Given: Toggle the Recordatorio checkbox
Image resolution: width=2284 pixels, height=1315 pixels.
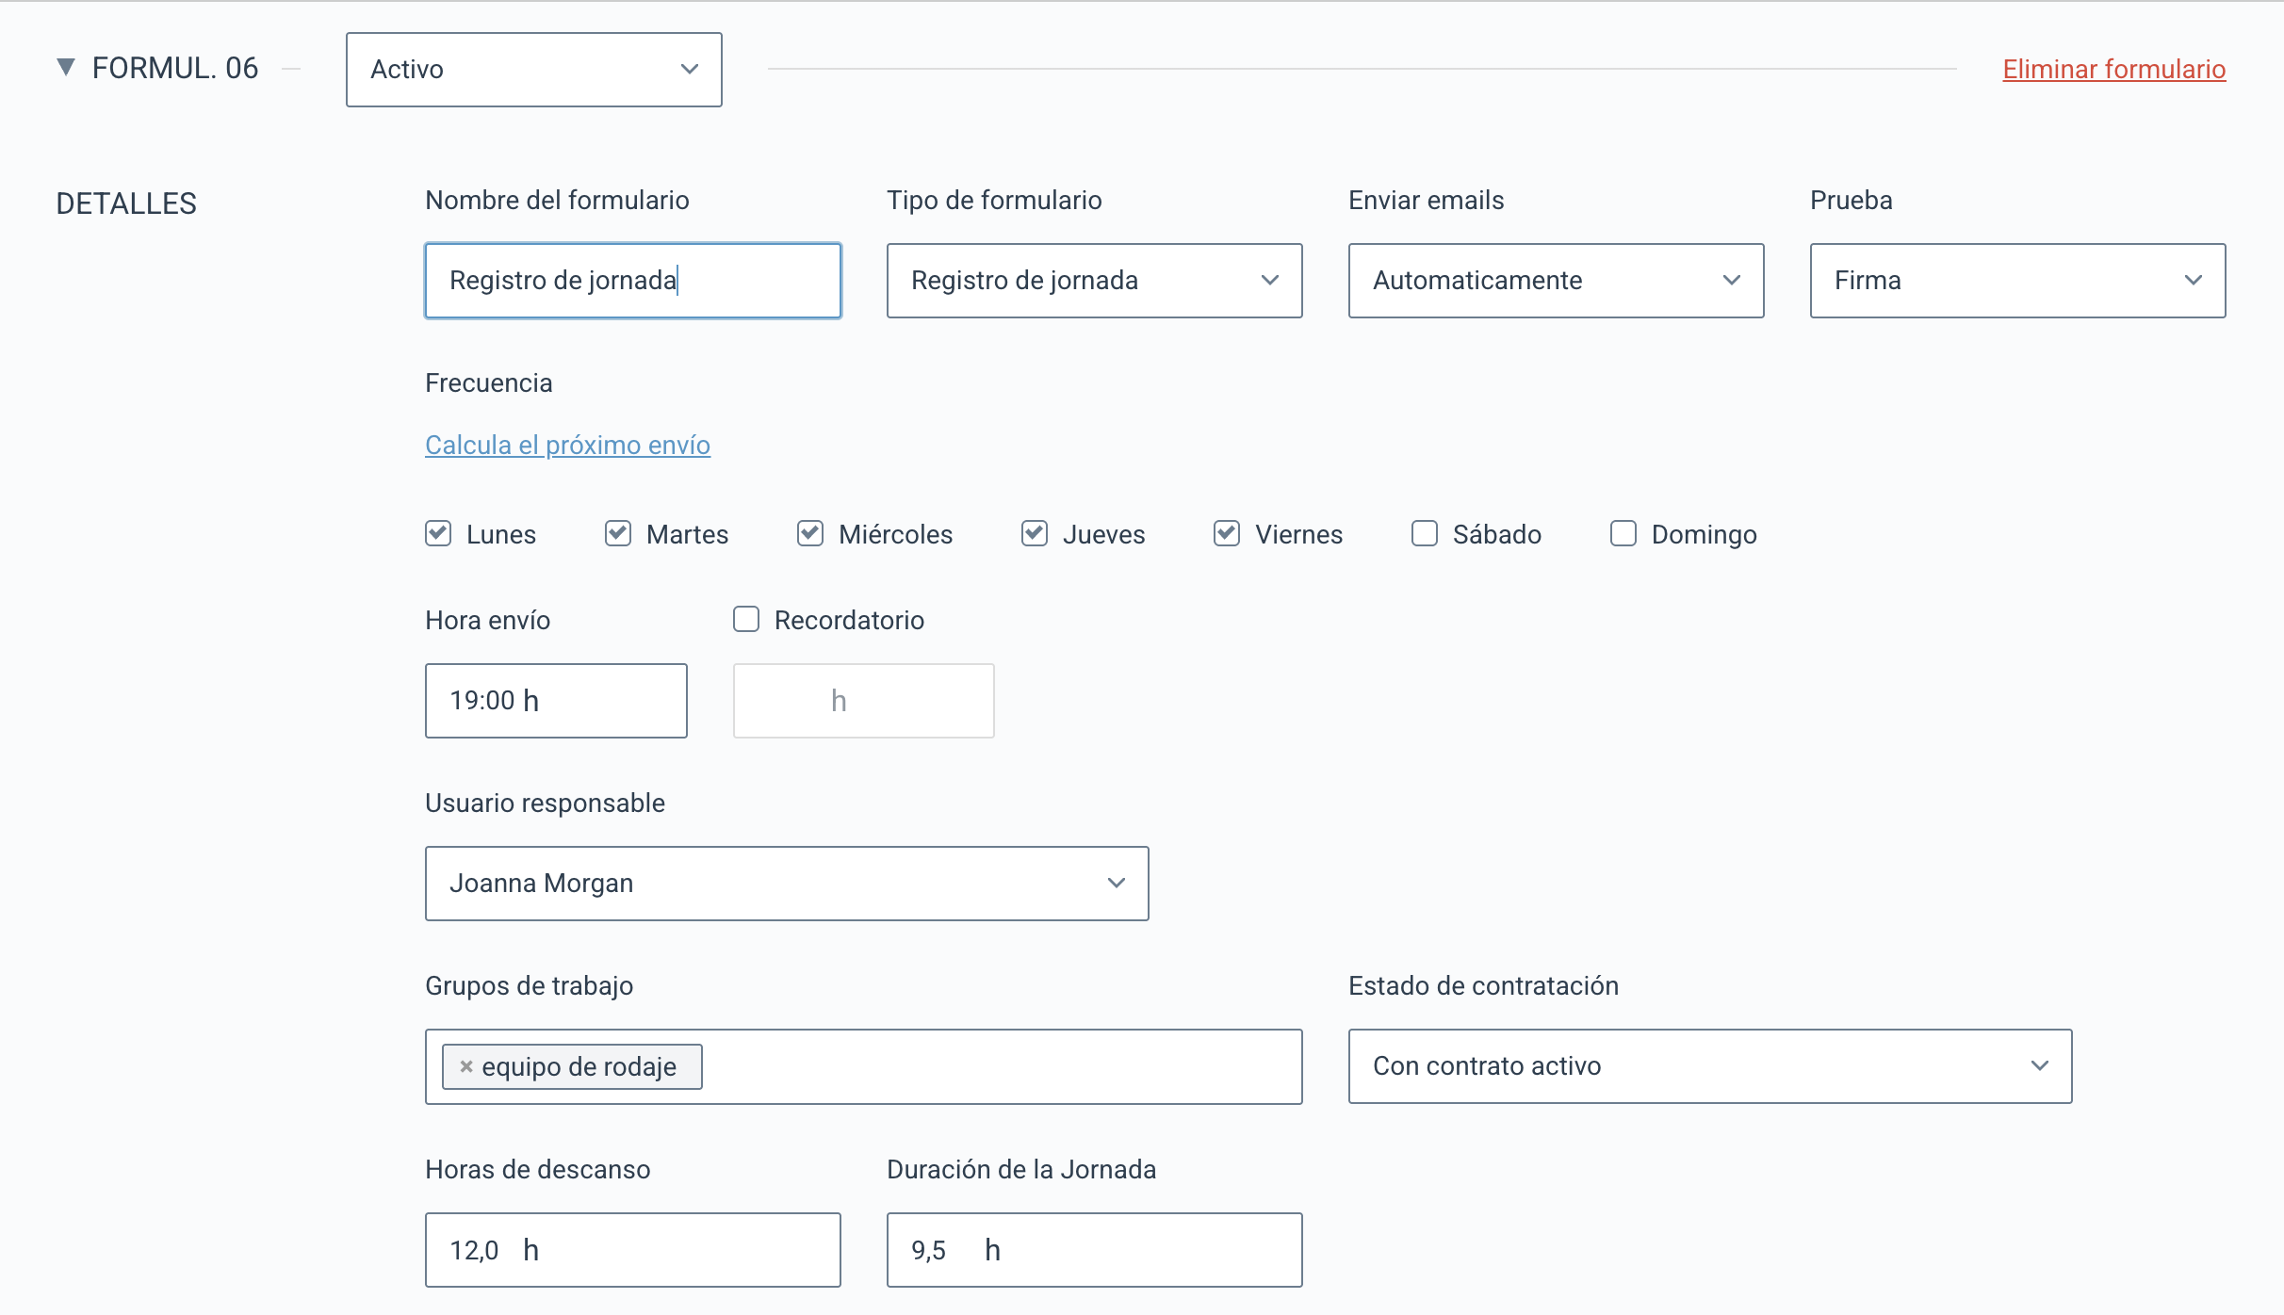Looking at the screenshot, I should (x=746, y=620).
